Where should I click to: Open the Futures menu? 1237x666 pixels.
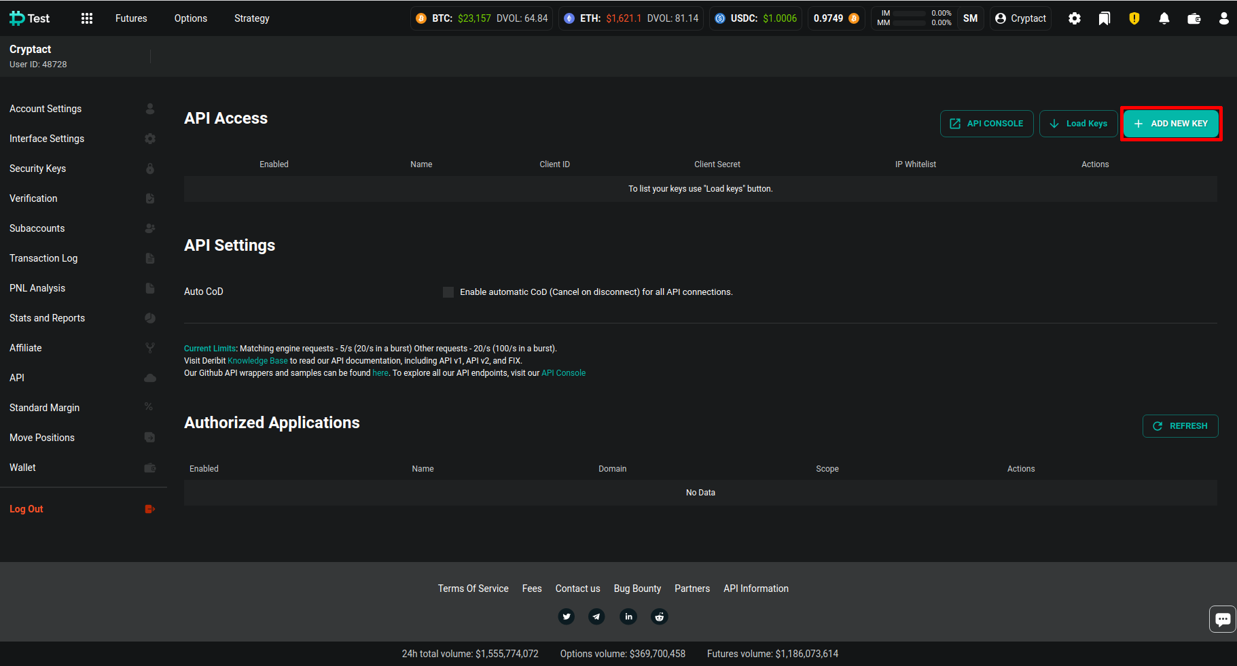[x=131, y=18]
